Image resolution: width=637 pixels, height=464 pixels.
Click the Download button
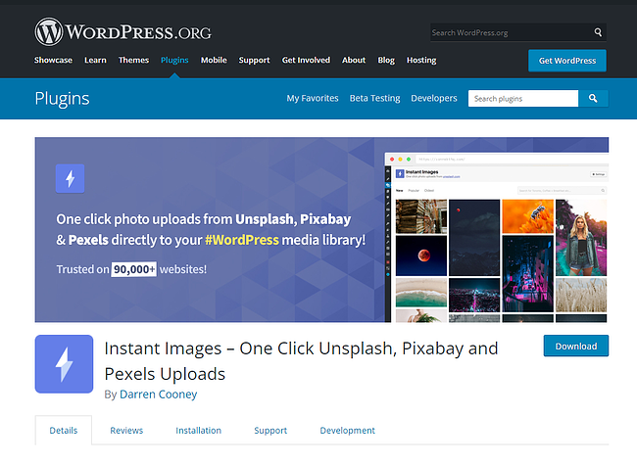click(x=576, y=346)
